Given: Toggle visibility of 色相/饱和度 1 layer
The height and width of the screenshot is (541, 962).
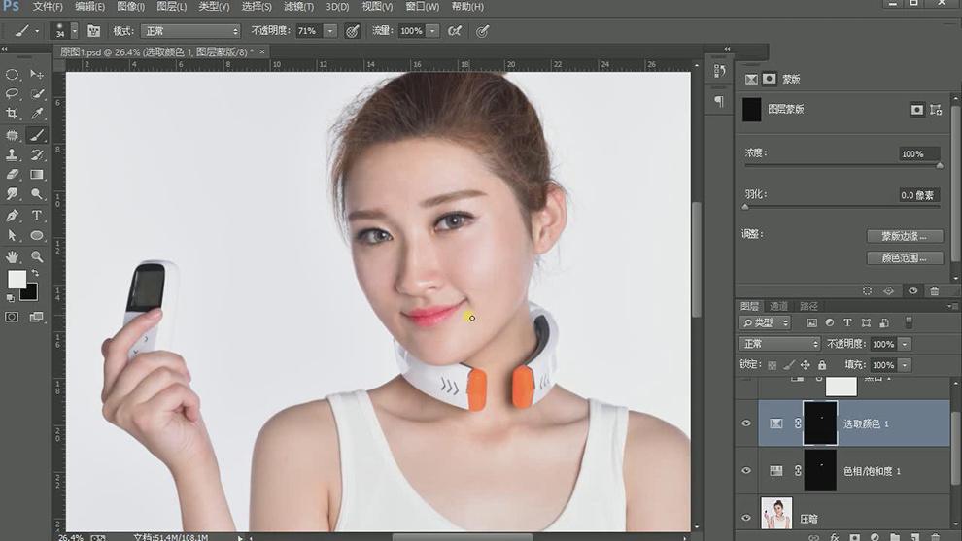Looking at the screenshot, I should (x=746, y=471).
